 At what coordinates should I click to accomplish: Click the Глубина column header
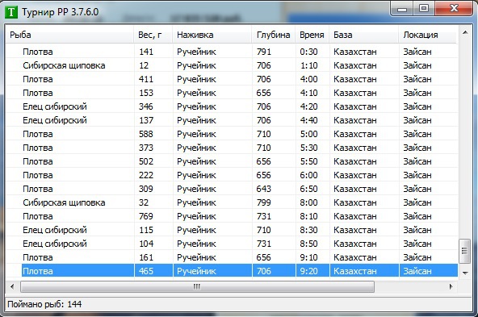pos(274,35)
